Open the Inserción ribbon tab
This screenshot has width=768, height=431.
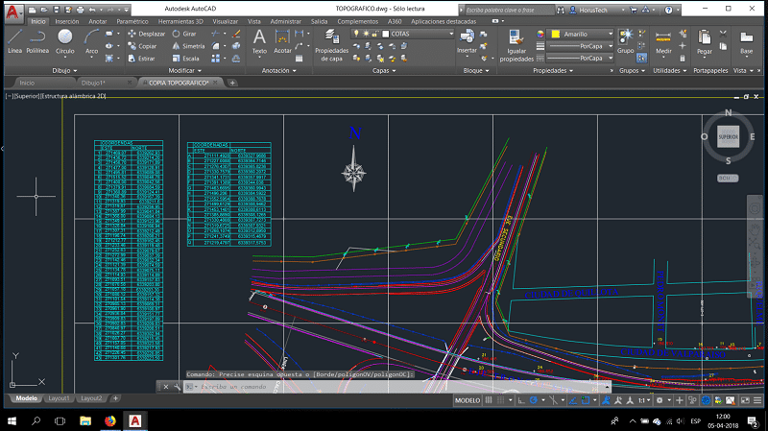pyautogui.click(x=66, y=21)
